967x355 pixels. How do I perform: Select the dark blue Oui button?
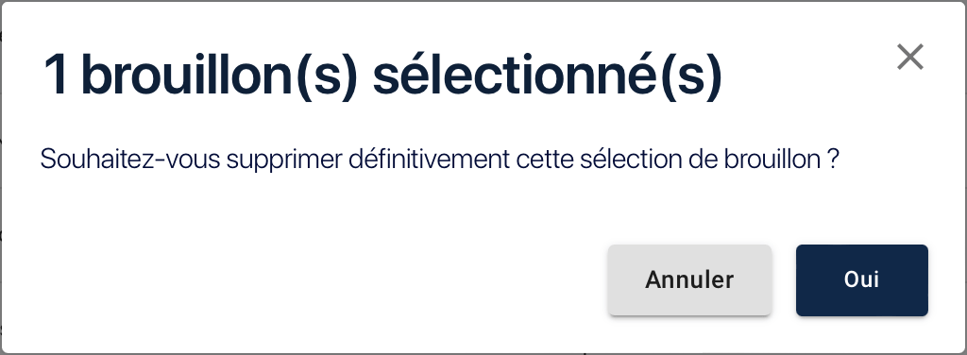(861, 279)
